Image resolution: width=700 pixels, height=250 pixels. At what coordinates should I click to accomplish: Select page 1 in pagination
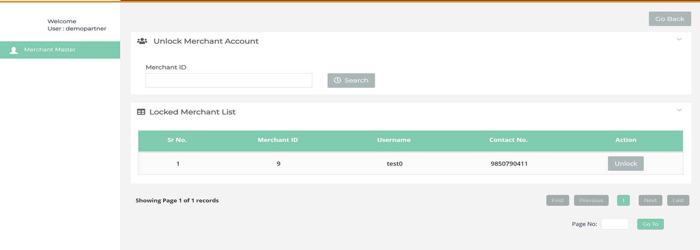point(623,200)
